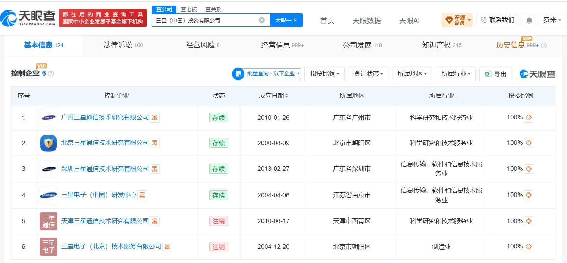Image resolution: width=567 pixels, height=263 pixels.
Task: Click the 导出 export button
Action: point(496,74)
